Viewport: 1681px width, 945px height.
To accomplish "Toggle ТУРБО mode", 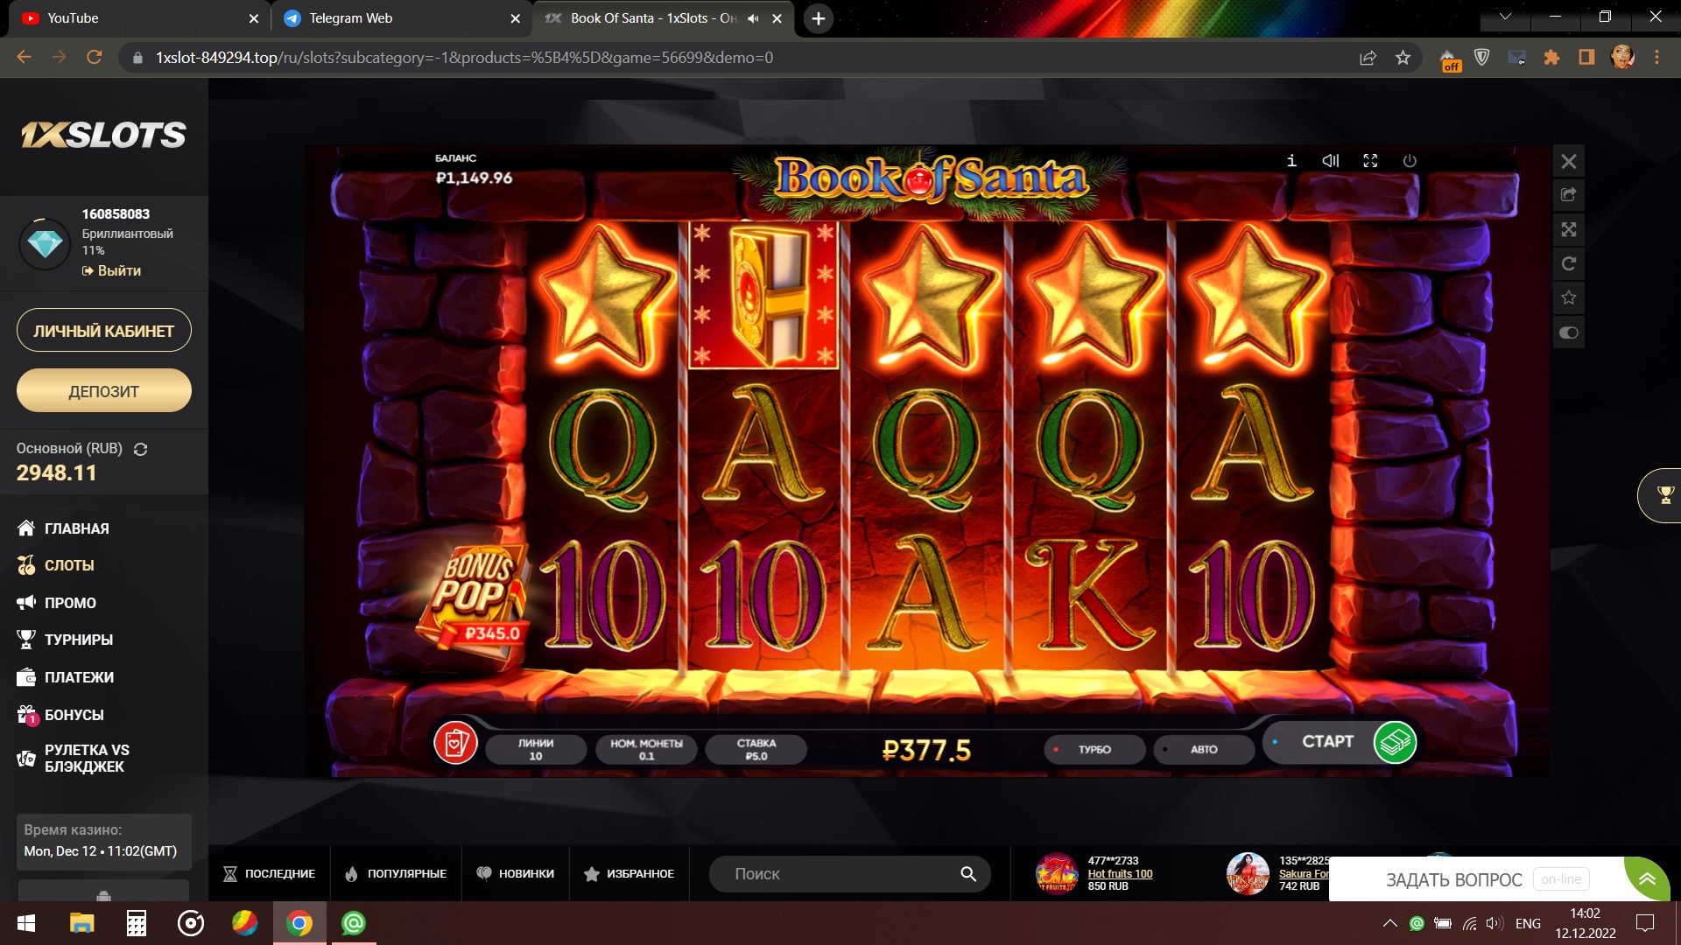I will (1094, 750).
